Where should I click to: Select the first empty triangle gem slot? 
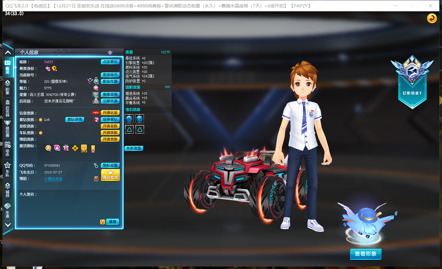tap(129, 129)
